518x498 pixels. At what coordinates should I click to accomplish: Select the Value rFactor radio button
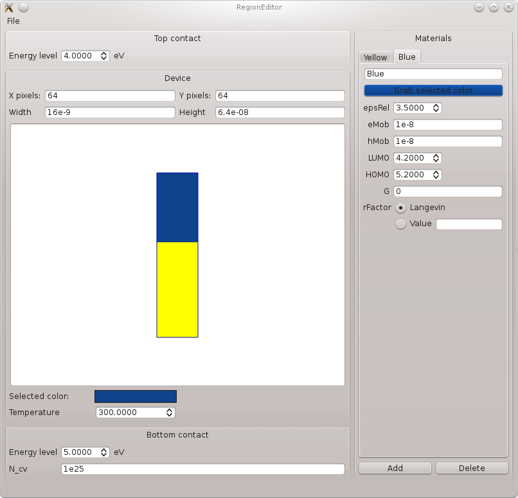pos(401,224)
